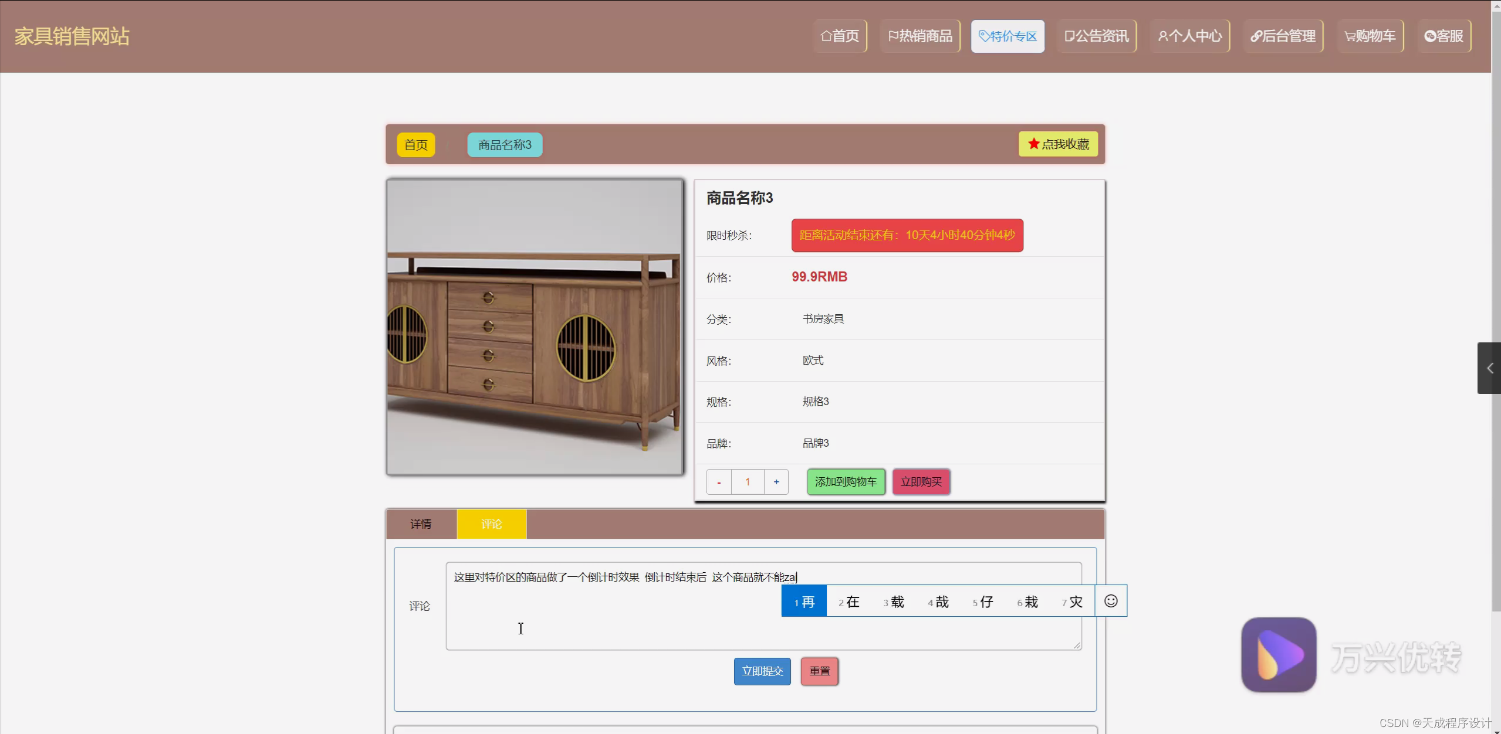Choose IME candidate 2 在
This screenshot has height=734, width=1501.
[x=848, y=602]
